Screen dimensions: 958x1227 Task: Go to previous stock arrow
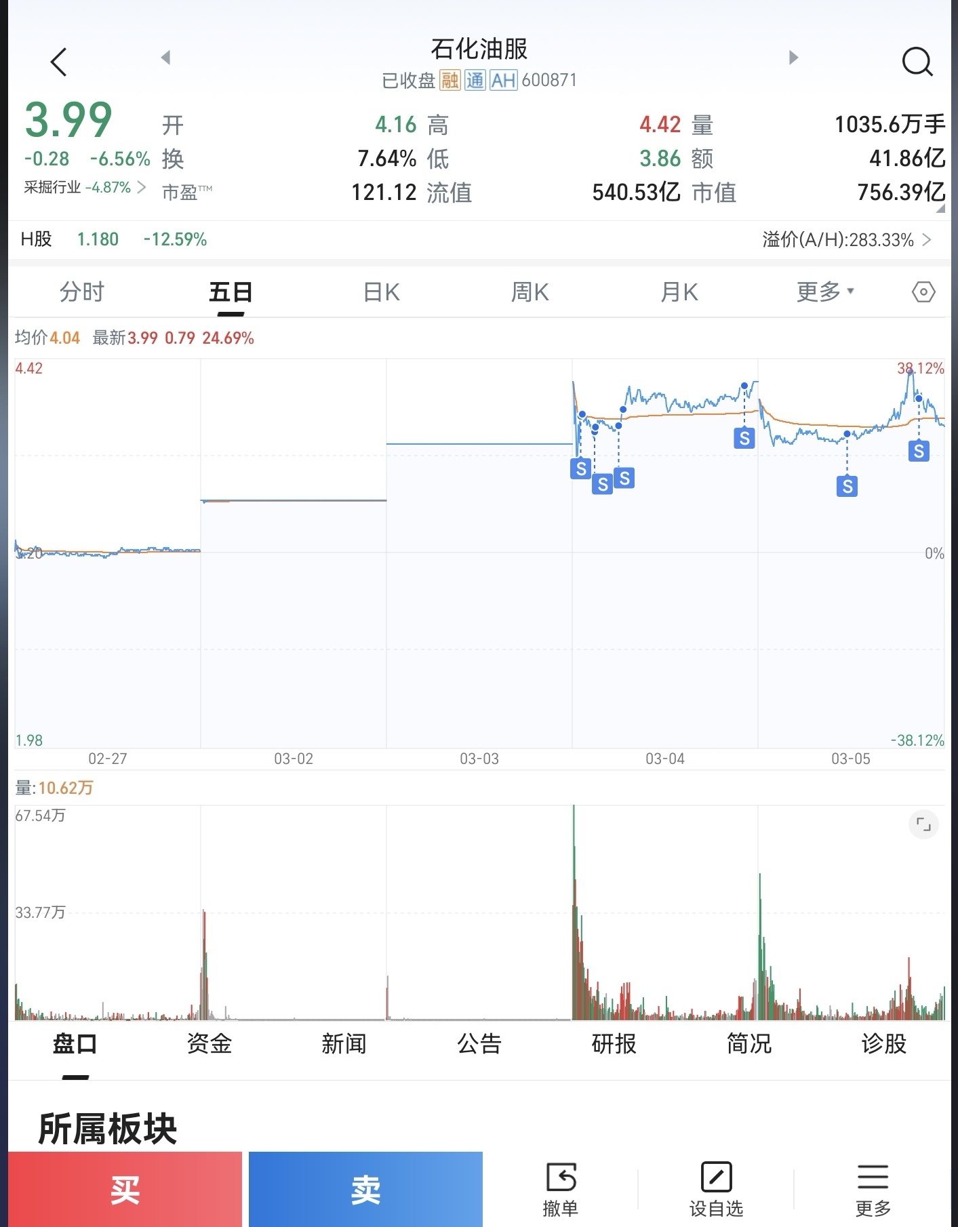click(x=165, y=58)
